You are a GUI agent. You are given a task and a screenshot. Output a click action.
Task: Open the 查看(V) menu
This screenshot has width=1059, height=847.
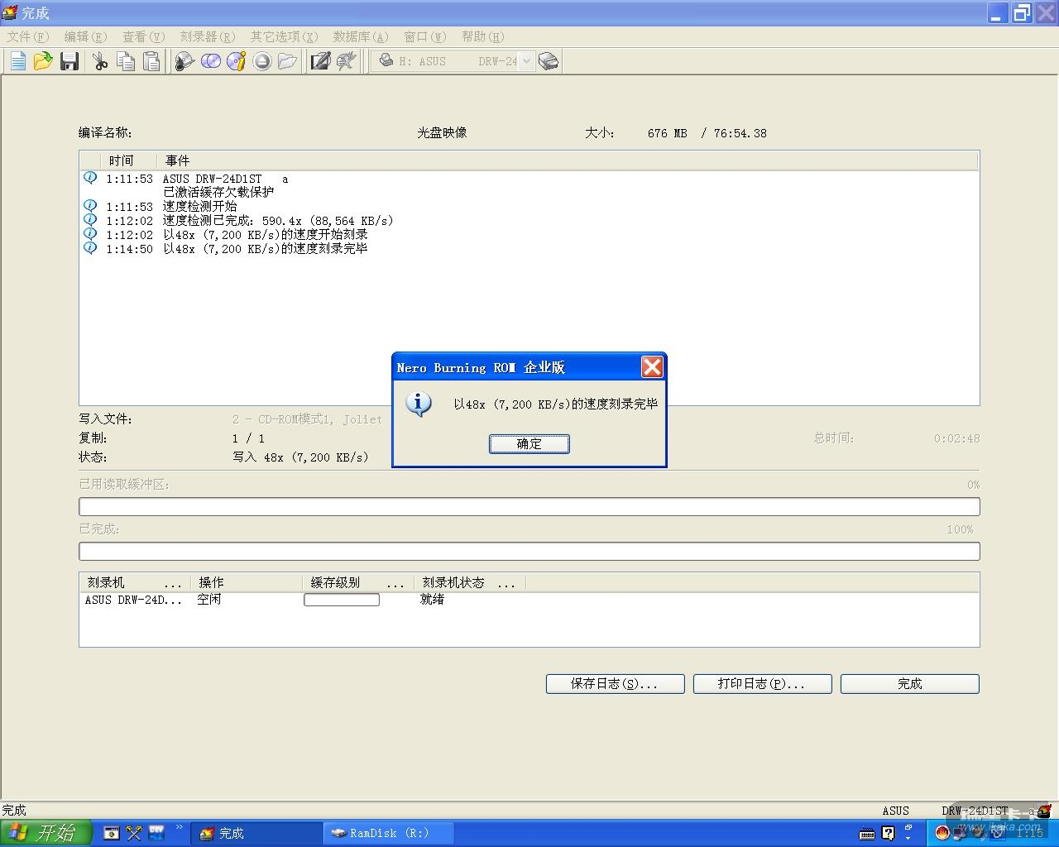point(144,36)
